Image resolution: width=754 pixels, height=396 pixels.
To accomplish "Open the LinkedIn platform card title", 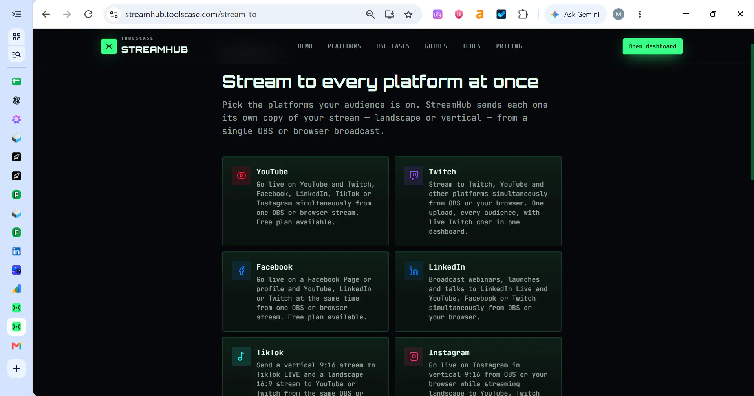I will click(447, 267).
